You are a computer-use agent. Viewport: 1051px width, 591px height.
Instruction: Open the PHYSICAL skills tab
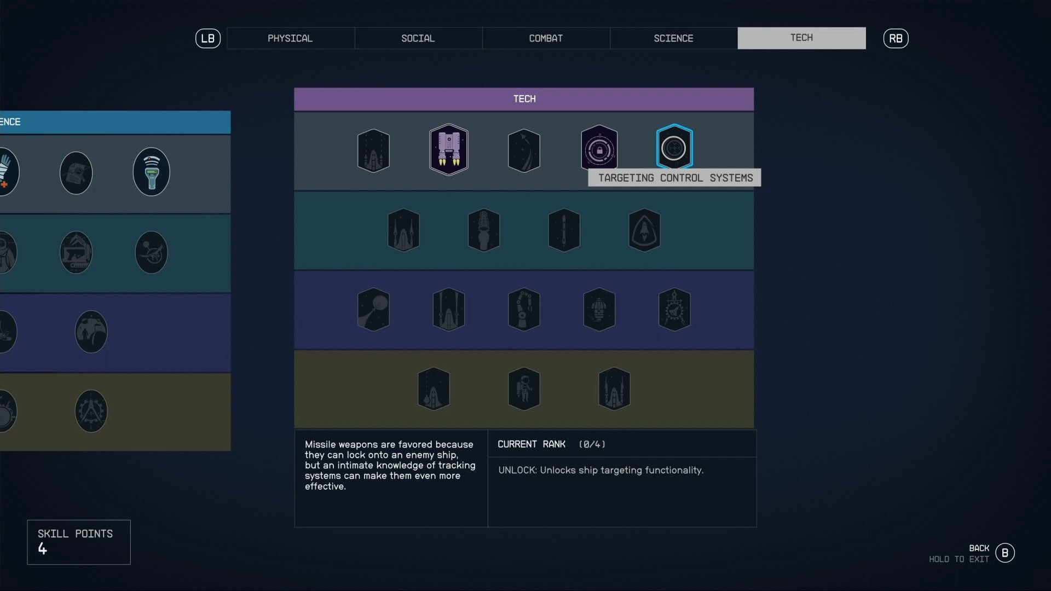click(x=290, y=38)
